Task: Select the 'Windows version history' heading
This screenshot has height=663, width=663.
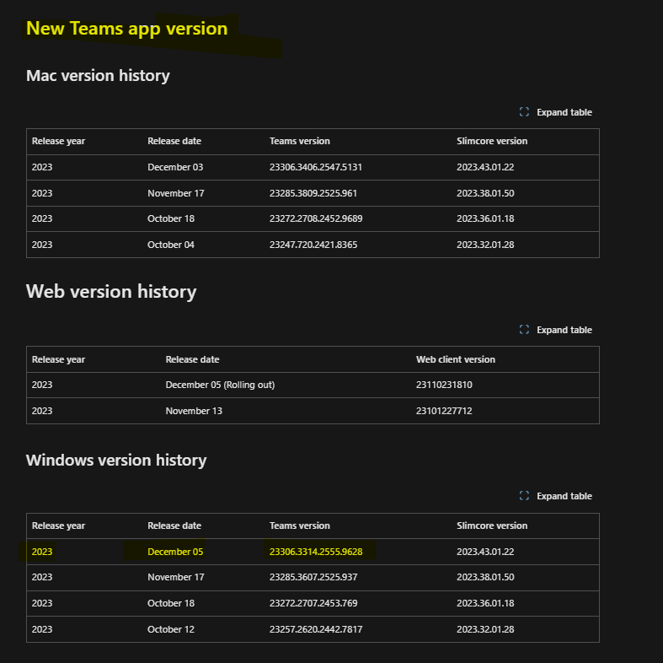Action: tap(116, 460)
